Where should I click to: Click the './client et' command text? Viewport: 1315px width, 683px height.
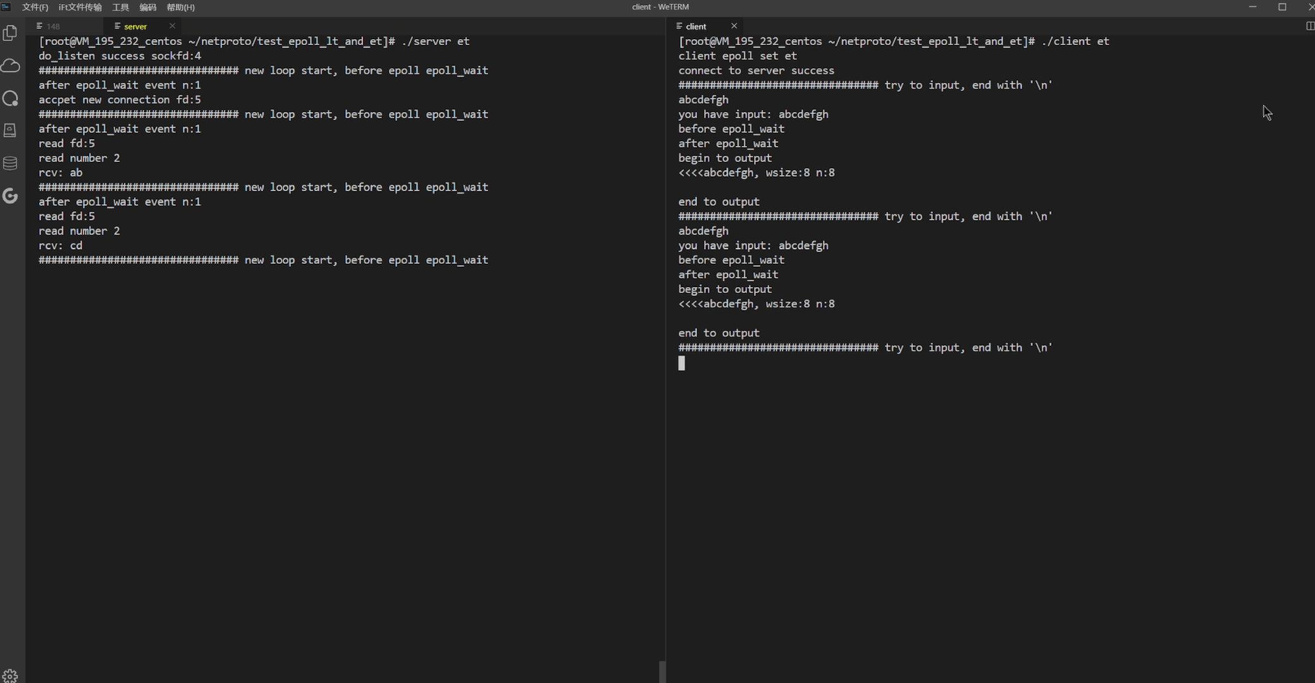point(1075,41)
